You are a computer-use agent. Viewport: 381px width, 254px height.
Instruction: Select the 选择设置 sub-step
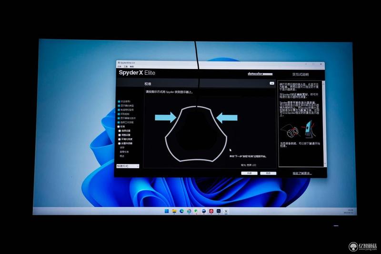click(124, 131)
